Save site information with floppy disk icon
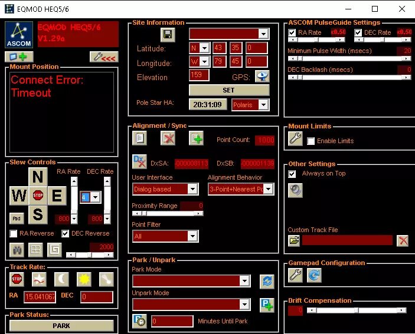 click(168, 34)
